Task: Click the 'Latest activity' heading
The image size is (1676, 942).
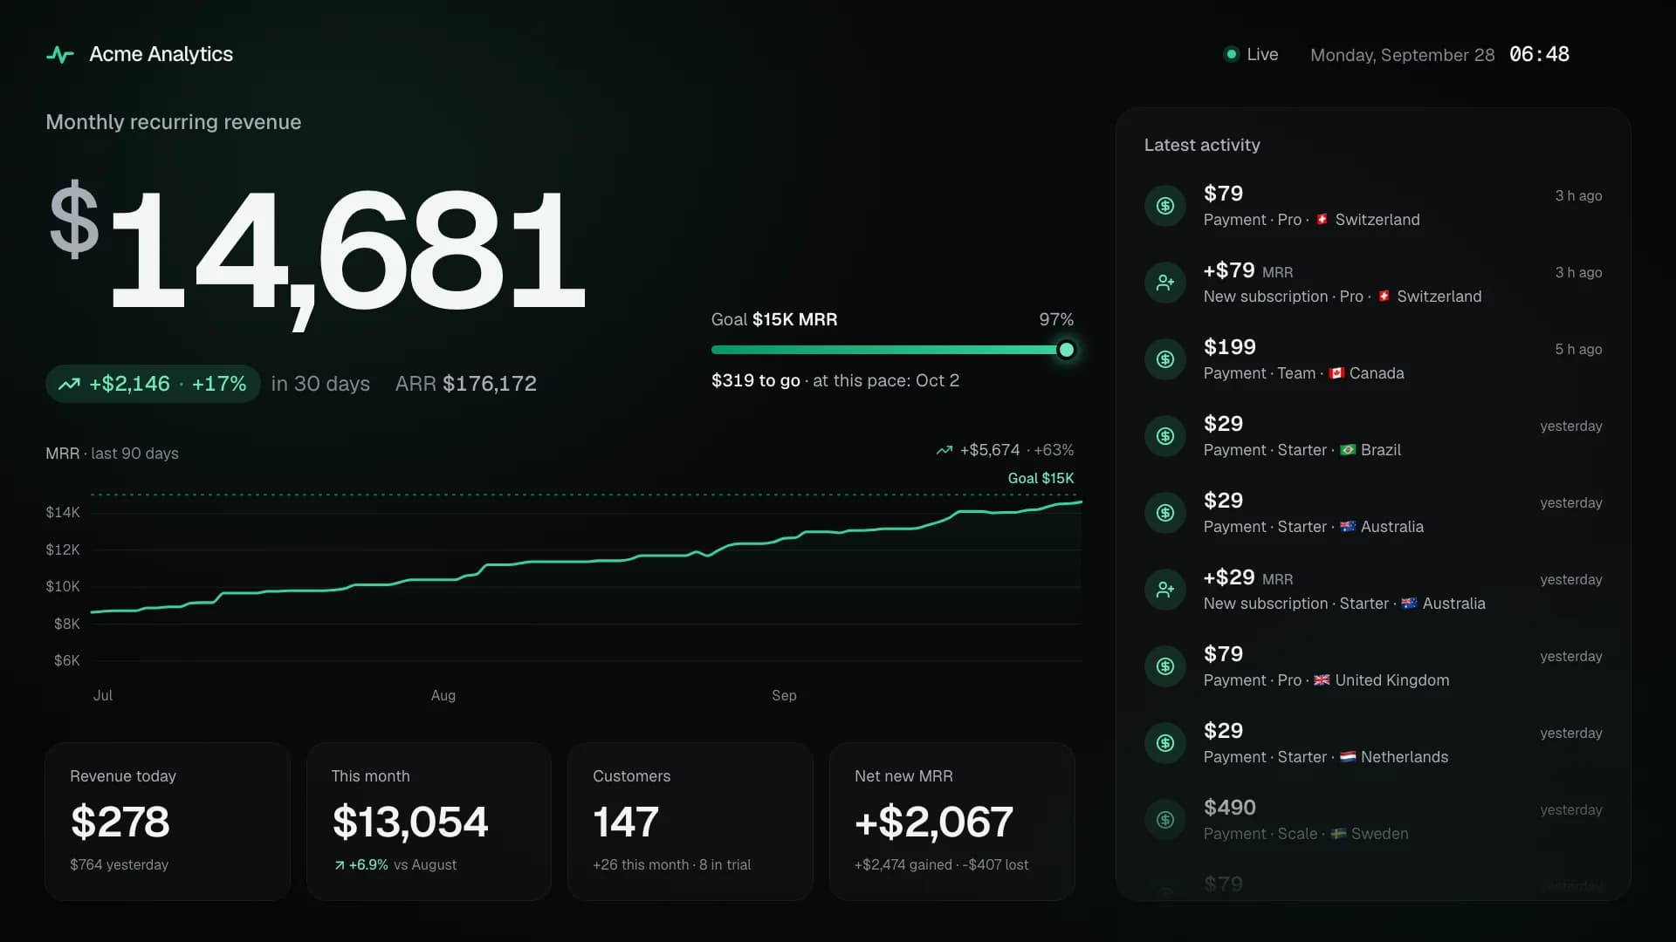Action: click(1202, 145)
